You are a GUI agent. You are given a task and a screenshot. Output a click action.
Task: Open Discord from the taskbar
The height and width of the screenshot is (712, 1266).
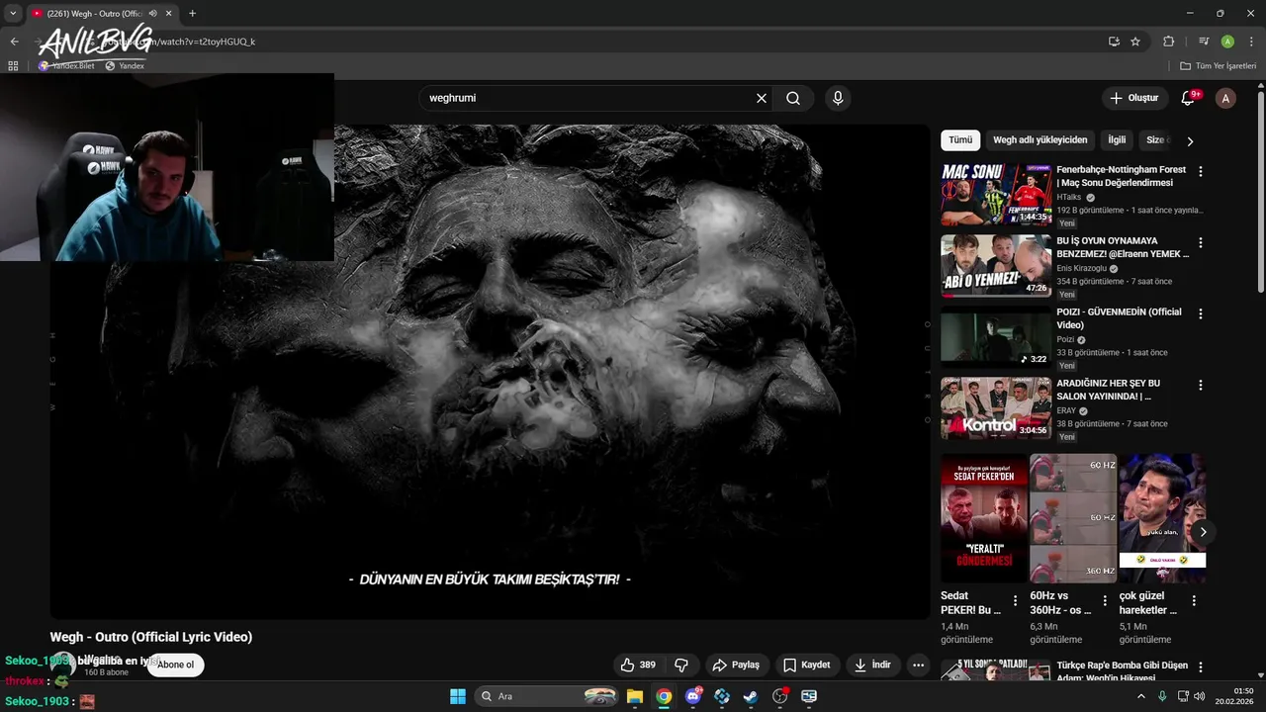pyautogui.click(x=693, y=696)
